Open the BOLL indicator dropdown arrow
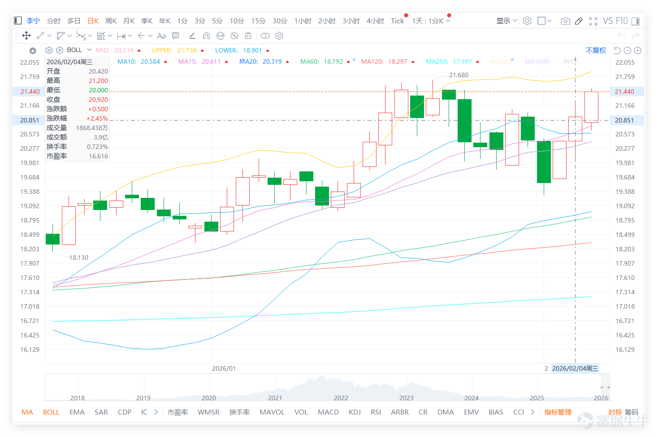The image size is (658, 437). pyautogui.click(x=90, y=50)
